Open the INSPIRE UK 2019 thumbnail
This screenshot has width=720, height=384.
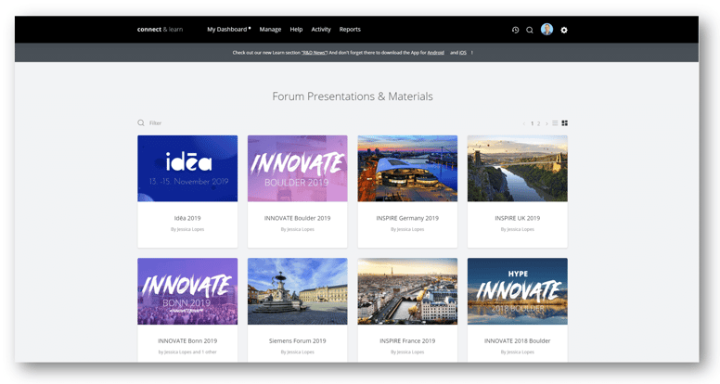click(x=518, y=169)
